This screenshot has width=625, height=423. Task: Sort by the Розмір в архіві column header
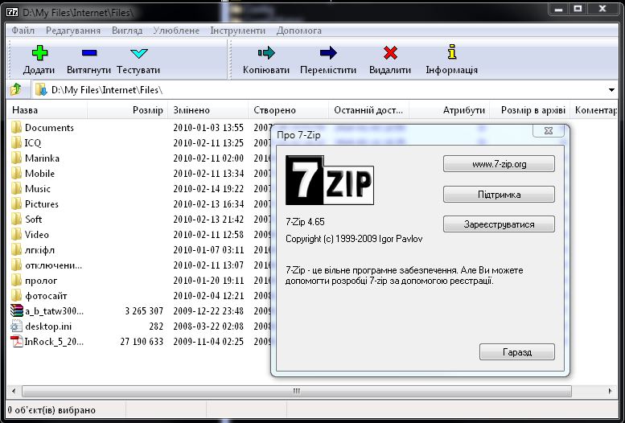tap(530, 110)
